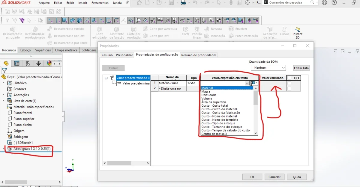Viewport: 360px width, 187px height.
Task: Click the Filete tool
Action: (x=186, y=31)
